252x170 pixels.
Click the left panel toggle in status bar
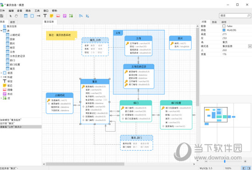pyautogui.click(x=244, y=168)
